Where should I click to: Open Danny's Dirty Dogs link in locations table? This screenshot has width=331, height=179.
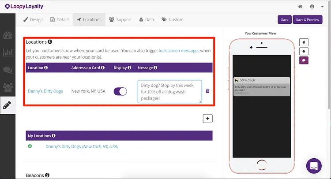(45, 91)
